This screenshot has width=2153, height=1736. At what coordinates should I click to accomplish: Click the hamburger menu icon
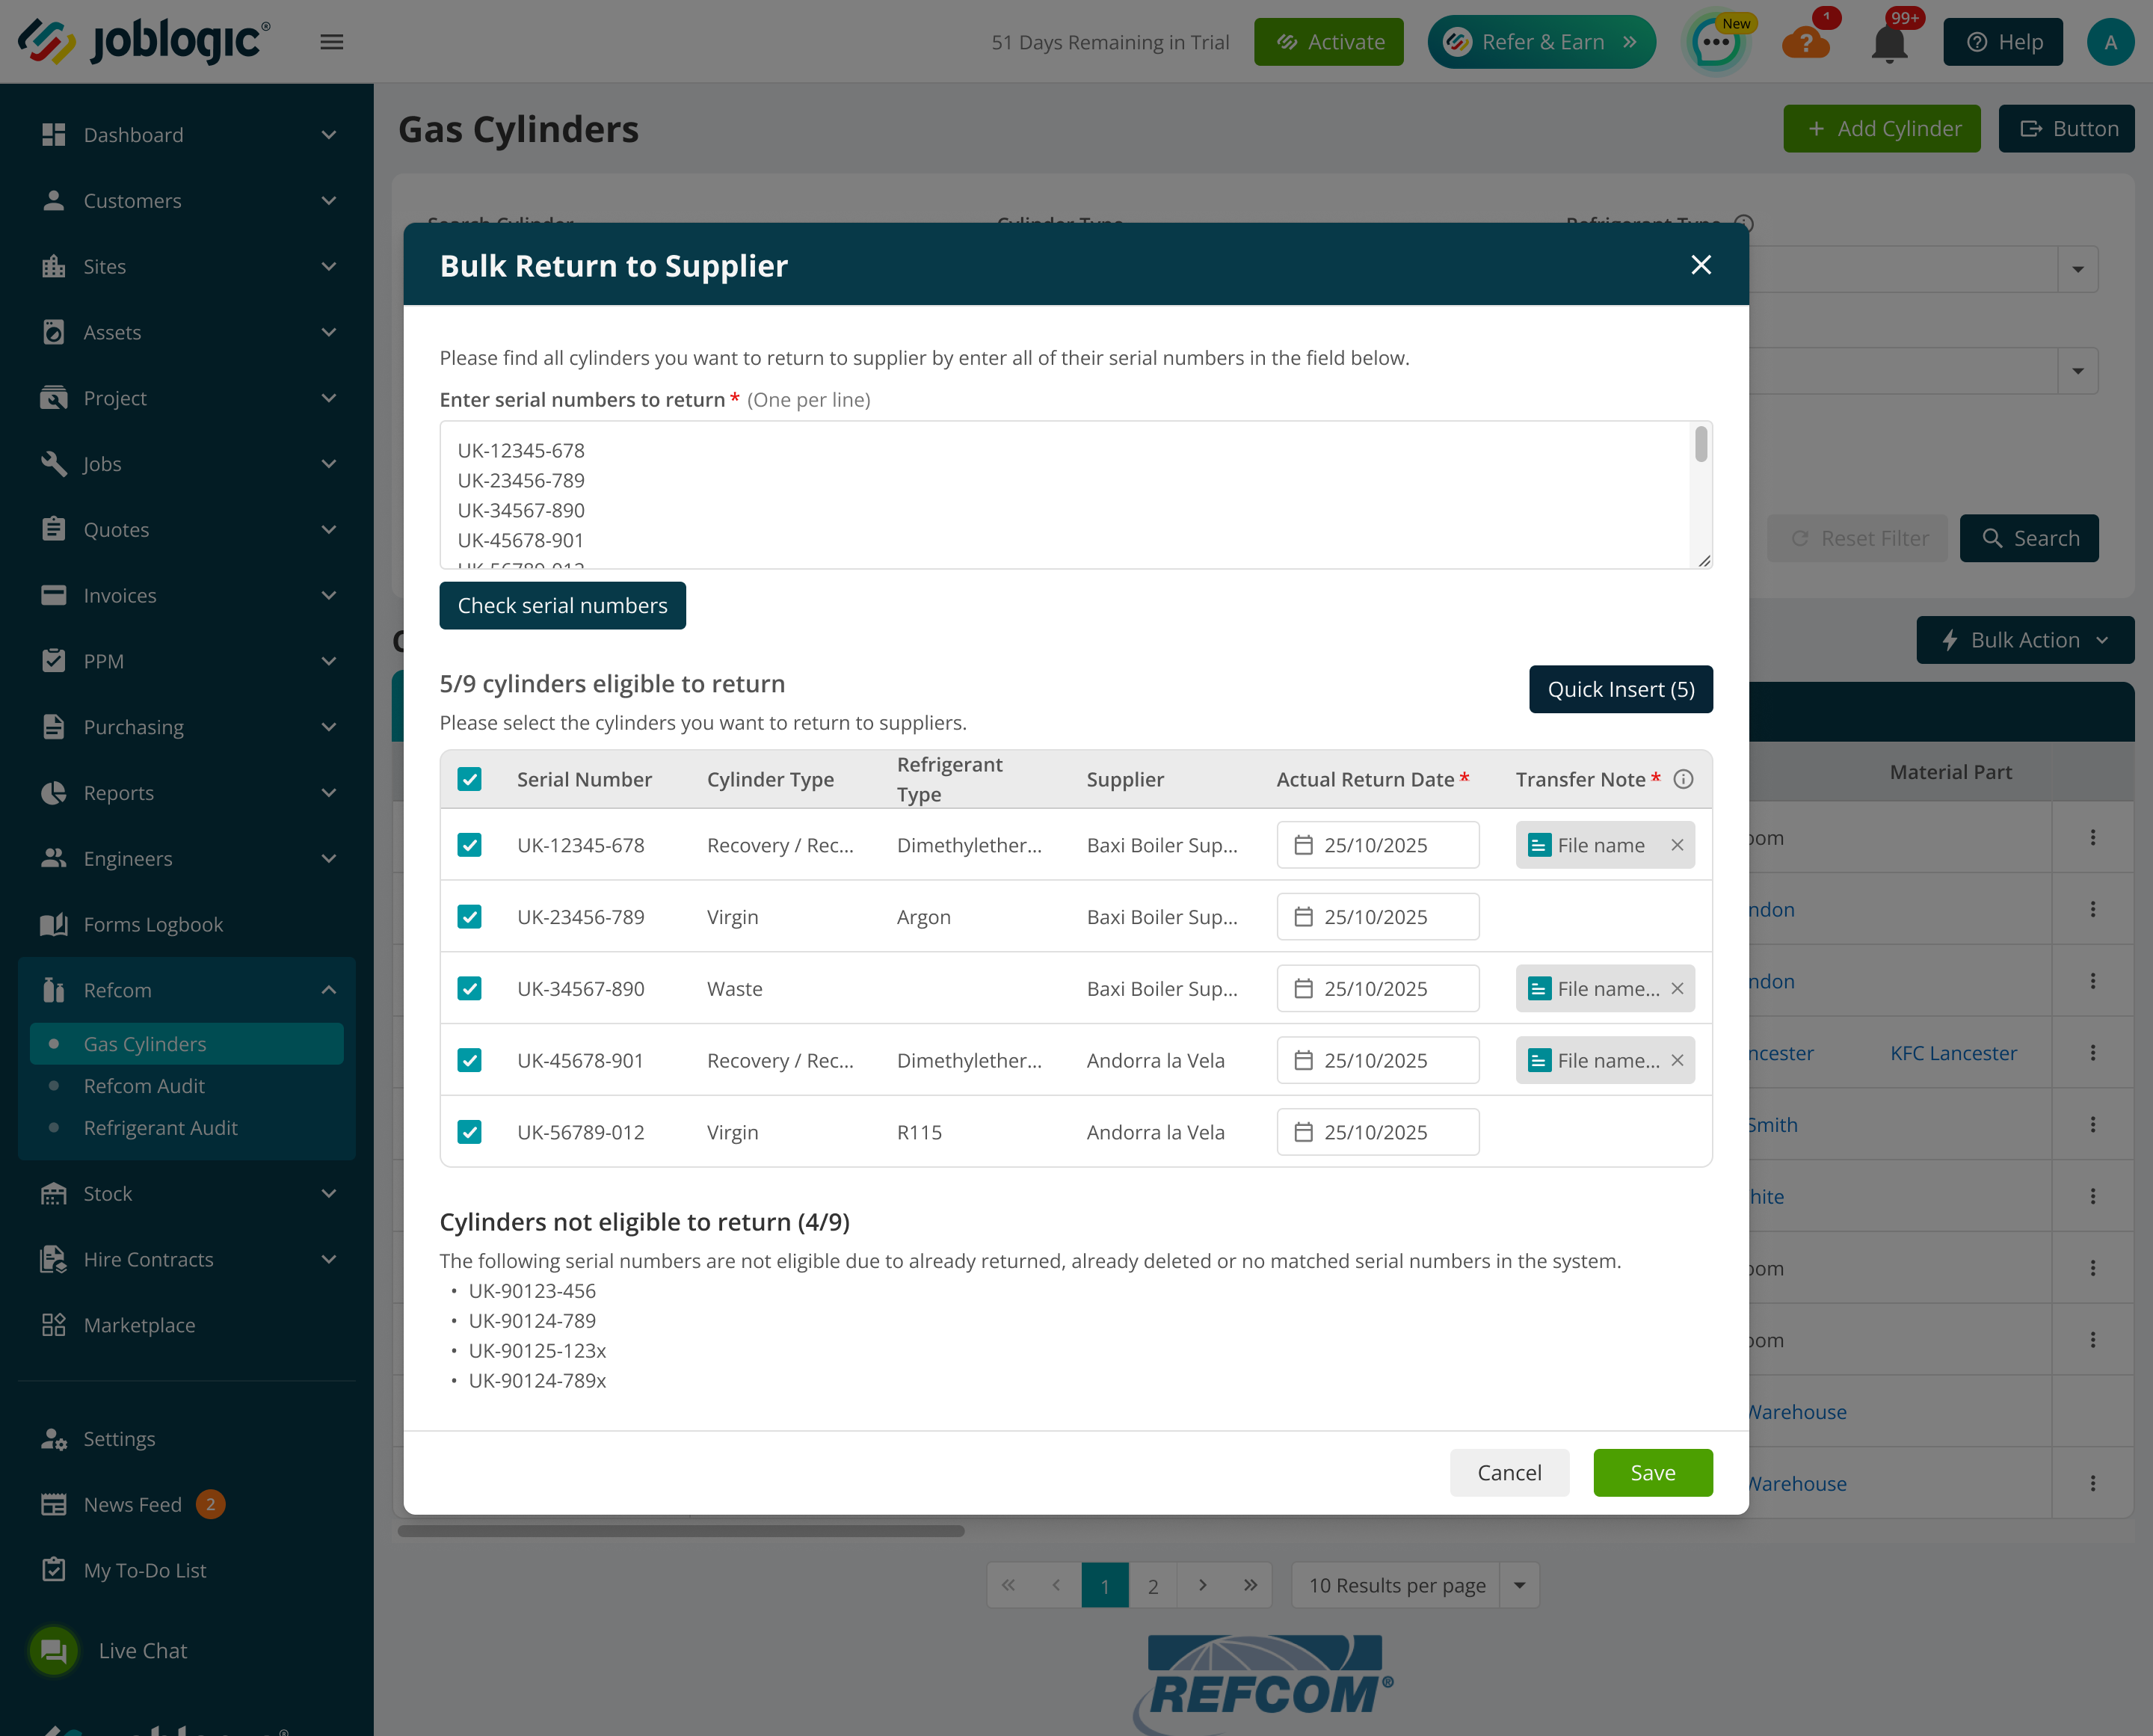pyautogui.click(x=332, y=42)
